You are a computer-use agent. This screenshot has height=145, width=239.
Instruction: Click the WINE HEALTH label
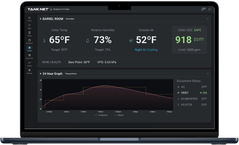[51, 62]
